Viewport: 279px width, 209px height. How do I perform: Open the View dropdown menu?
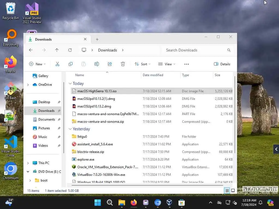167,64
